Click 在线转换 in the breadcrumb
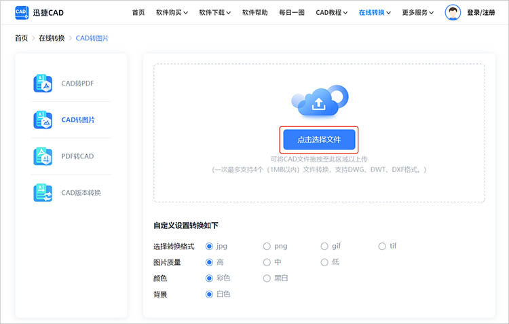509x324 pixels. point(52,38)
